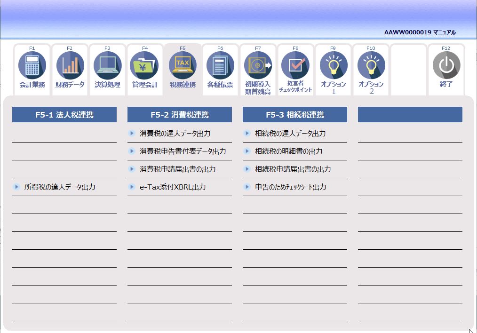Image resolution: width=477 pixels, height=333 pixels.
Task: Select the オプション1 lightbulb icon
Action: [x=333, y=66]
